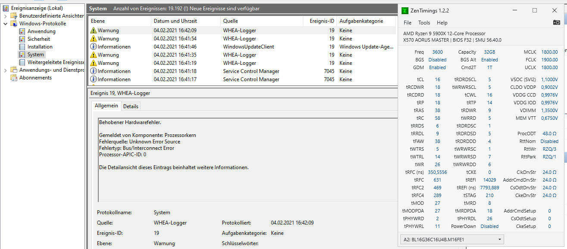Click the Freq 3600 value

click(x=437, y=52)
